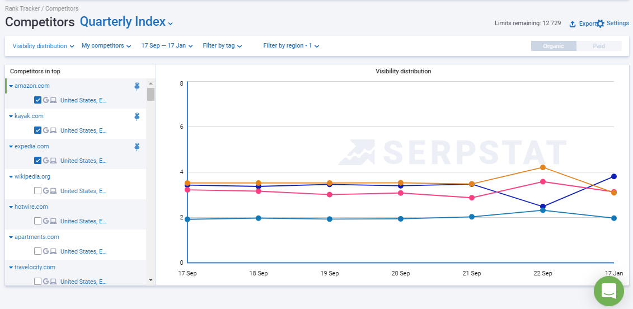
Task: Open the wikipedia.org competitor link
Action: click(32, 176)
